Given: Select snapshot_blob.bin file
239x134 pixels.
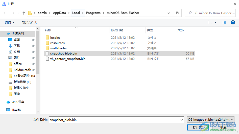Looking at the screenshot, I should tap(120, 53).
